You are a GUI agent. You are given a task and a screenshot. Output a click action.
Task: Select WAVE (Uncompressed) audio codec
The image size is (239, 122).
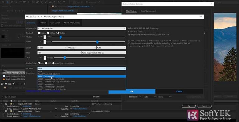point(54,63)
